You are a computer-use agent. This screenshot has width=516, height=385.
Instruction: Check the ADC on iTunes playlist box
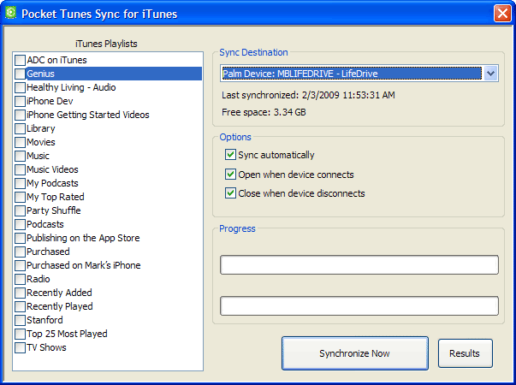pos(20,60)
